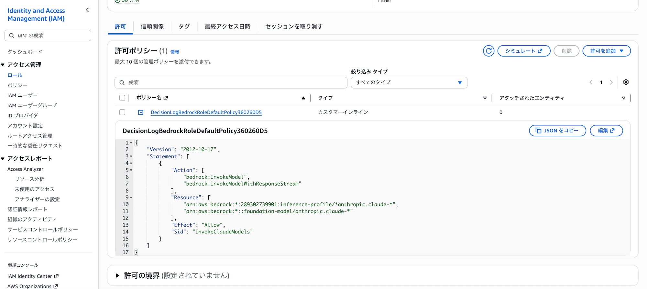Fold the Resource array at line 9
Viewport: 647px width, 289px height.
click(x=131, y=198)
